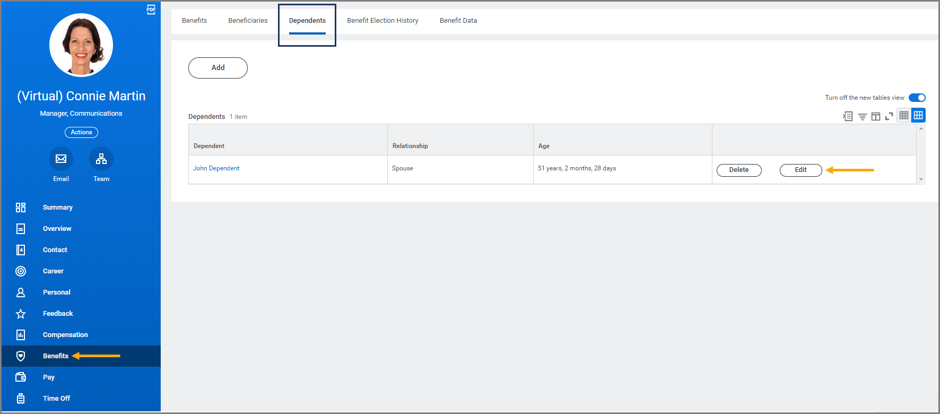
Task: Open the Actions menu under the name
Action: tap(81, 132)
